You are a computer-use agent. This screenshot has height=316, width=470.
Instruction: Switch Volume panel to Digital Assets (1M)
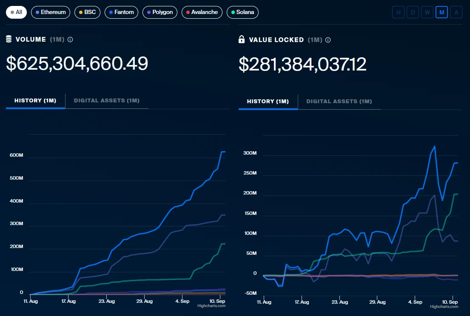click(107, 101)
